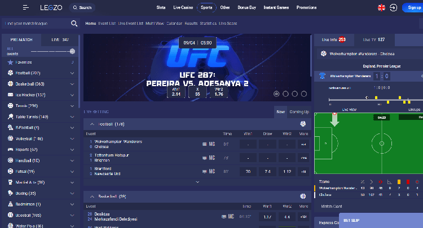Switch live betting to Coming Up
Image resolution: width=423 pixels, height=228 pixels.
(299, 111)
